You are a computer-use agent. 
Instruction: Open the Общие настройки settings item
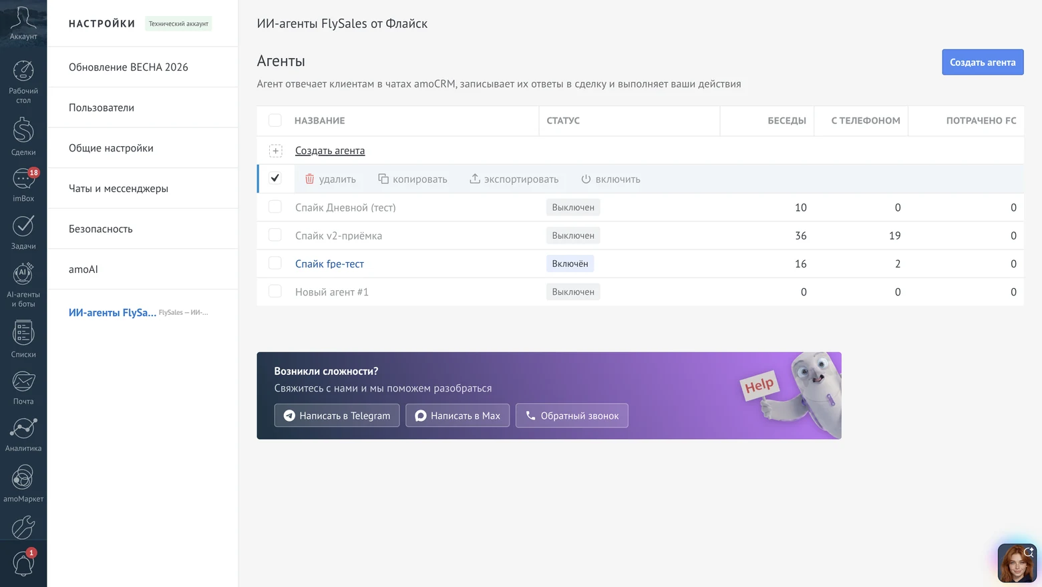coord(142,148)
